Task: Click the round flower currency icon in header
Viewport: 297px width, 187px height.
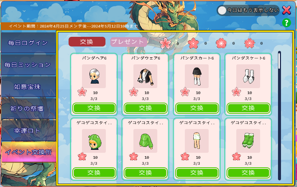Action: coord(221,43)
